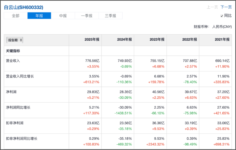Click the -1438.51% change value
Image resolution: width=236 pixels, height=150 pixels.
[123, 113]
